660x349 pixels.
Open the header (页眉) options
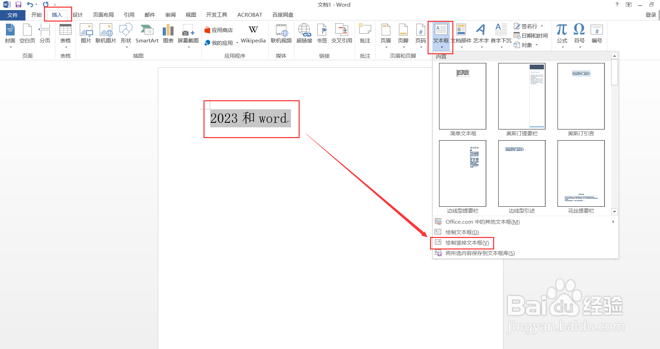click(x=386, y=35)
